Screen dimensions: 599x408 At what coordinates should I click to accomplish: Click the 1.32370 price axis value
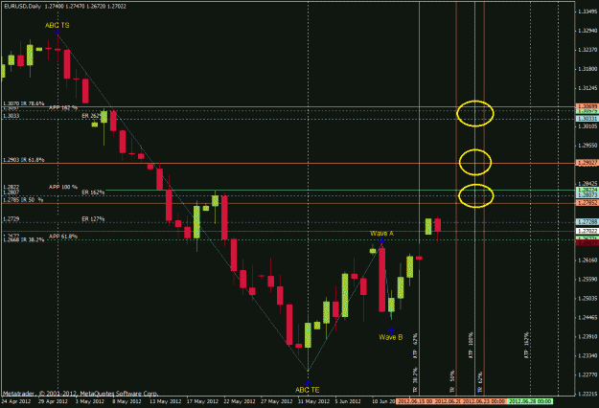click(587, 50)
